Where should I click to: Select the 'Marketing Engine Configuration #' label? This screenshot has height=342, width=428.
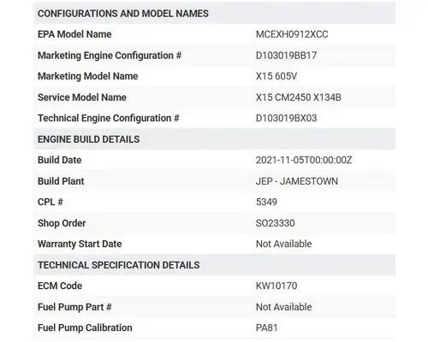pyautogui.click(x=110, y=56)
